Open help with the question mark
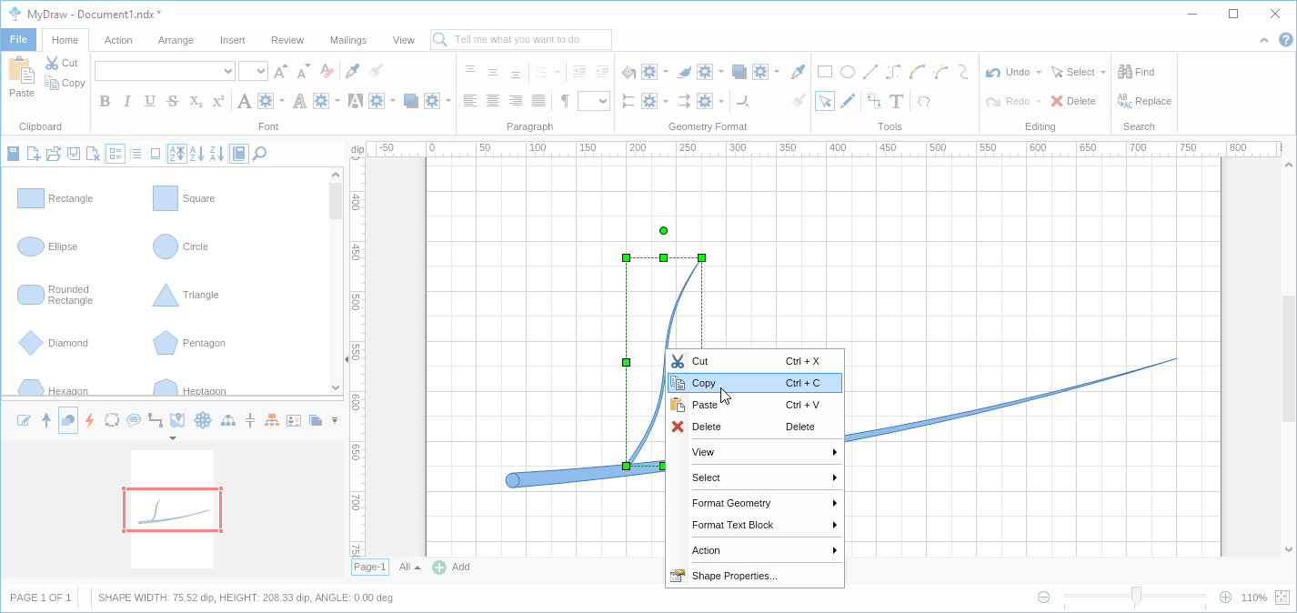1297x613 pixels. pyautogui.click(x=1285, y=39)
